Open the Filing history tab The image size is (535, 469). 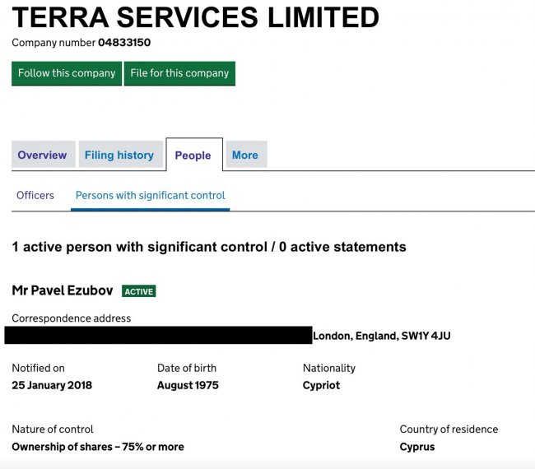coord(119,155)
